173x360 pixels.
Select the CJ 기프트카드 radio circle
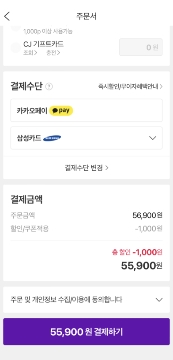[x=16, y=47]
